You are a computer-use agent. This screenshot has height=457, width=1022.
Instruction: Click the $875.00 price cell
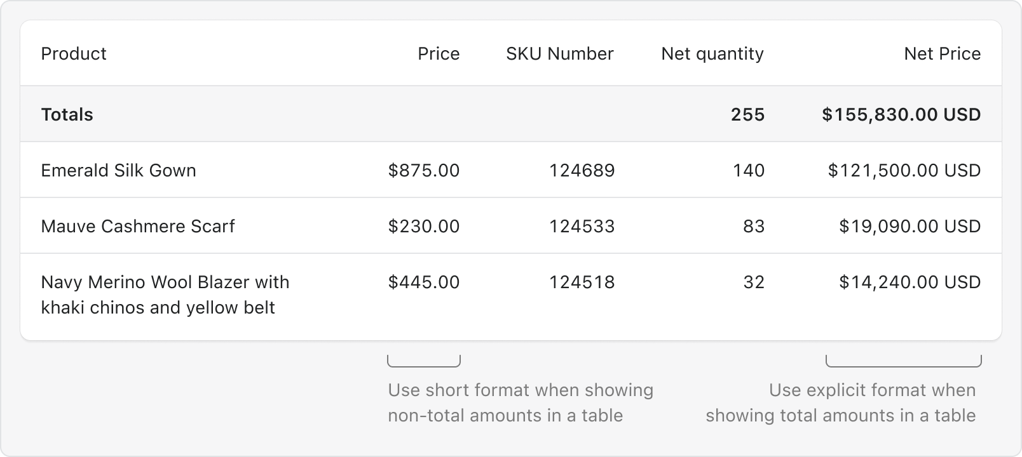(424, 170)
